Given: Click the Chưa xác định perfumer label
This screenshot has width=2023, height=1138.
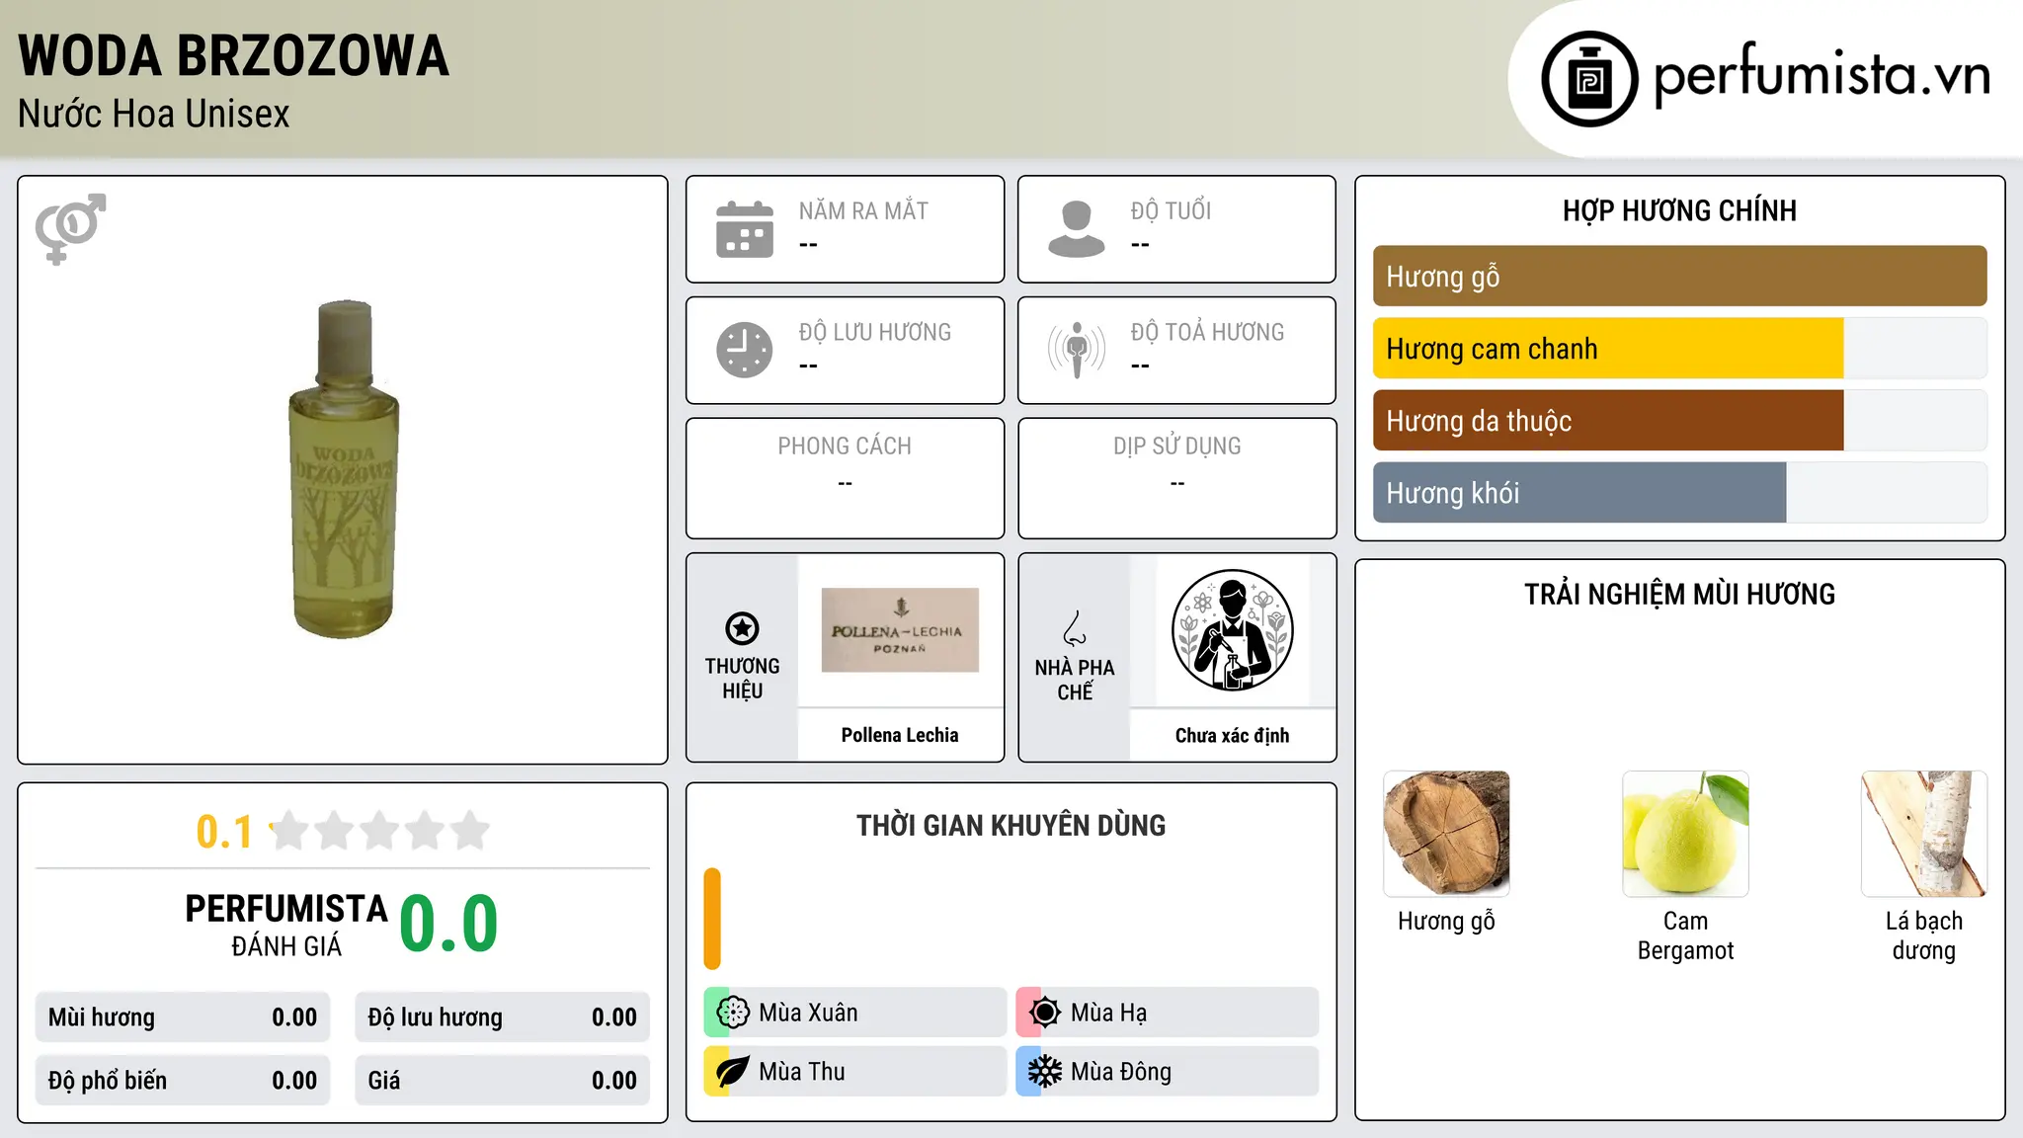Looking at the screenshot, I should tap(1233, 735).
